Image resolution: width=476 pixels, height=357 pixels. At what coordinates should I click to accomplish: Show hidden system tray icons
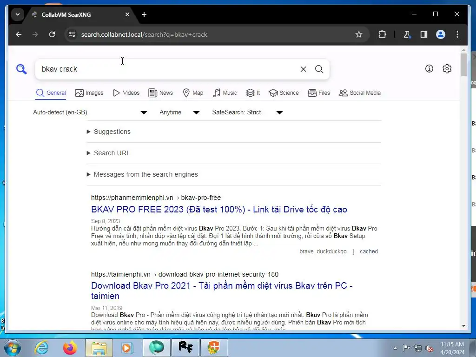click(x=395, y=348)
